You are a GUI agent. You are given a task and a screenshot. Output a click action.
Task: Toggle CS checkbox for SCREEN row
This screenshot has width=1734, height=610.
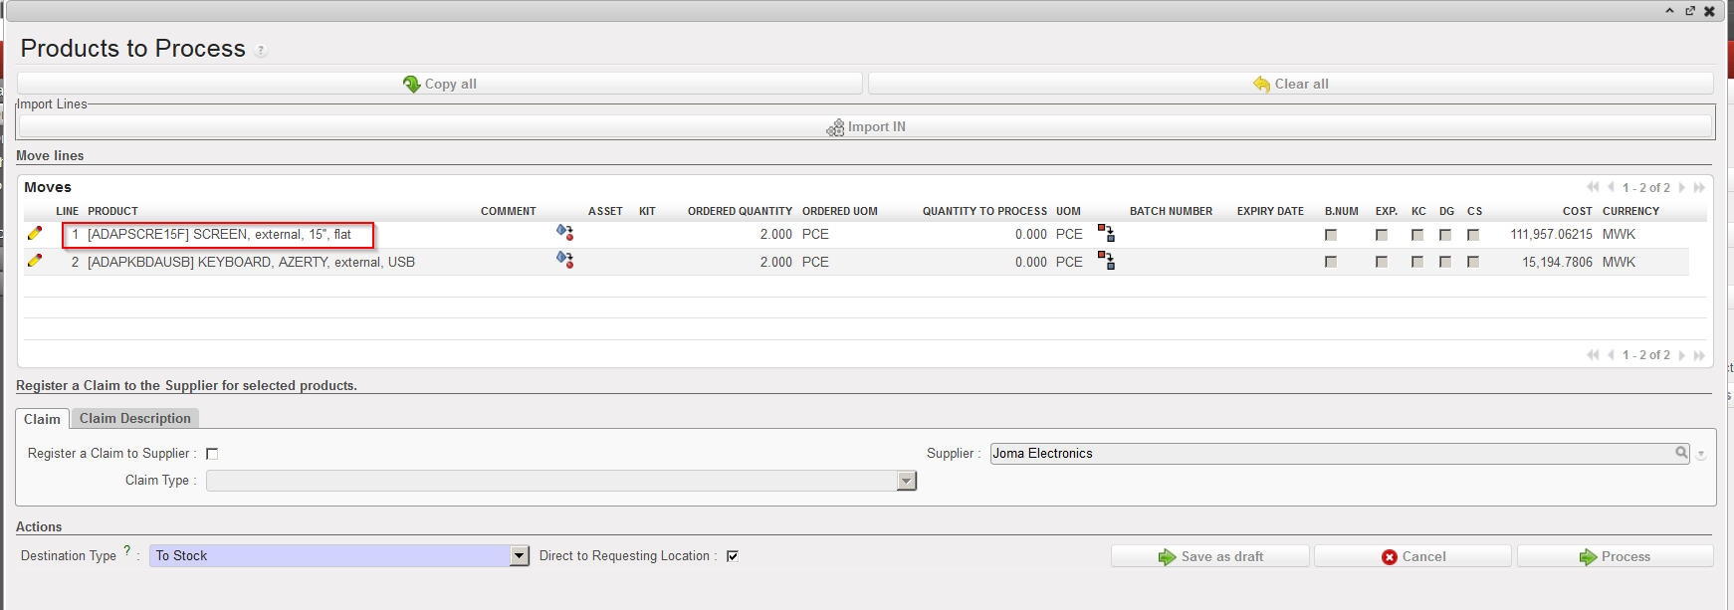click(1473, 235)
